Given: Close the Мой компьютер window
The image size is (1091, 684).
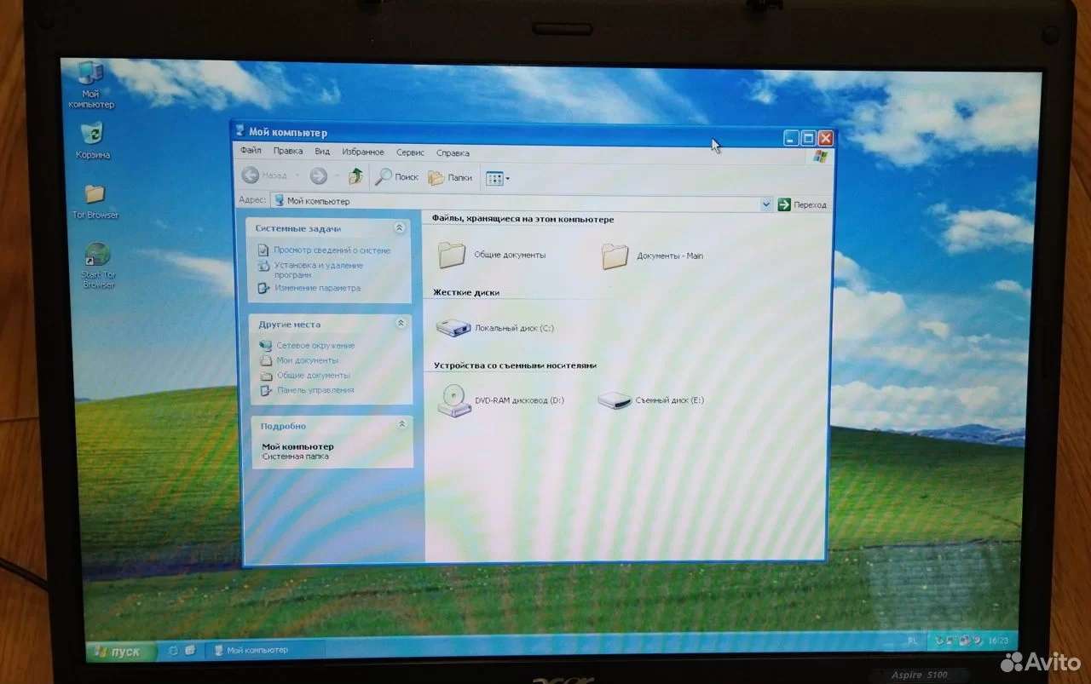Looking at the screenshot, I should (825, 137).
